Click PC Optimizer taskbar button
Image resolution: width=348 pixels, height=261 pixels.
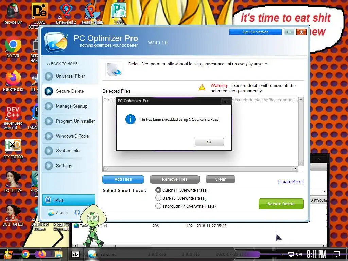[x=92, y=254]
